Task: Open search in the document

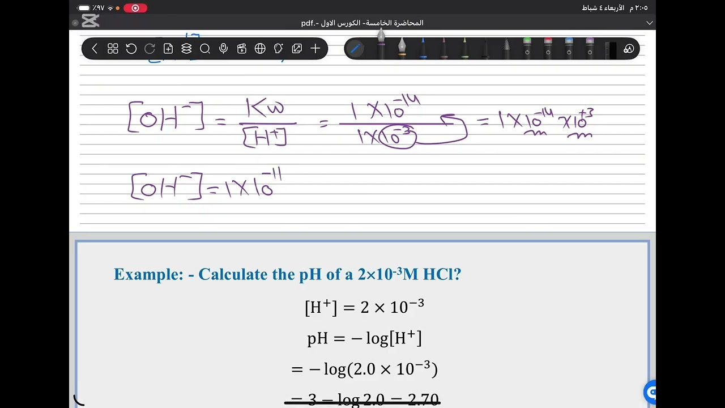Action: tap(205, 49)
